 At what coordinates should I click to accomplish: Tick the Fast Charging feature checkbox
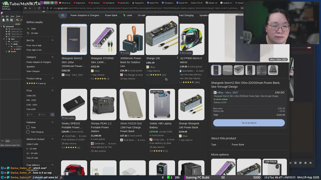point(28,132)
